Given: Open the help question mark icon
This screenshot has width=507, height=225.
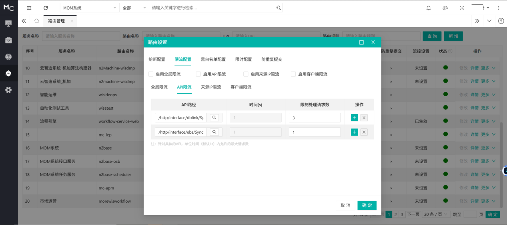Looking at the screenshot, I should (501, 21).
